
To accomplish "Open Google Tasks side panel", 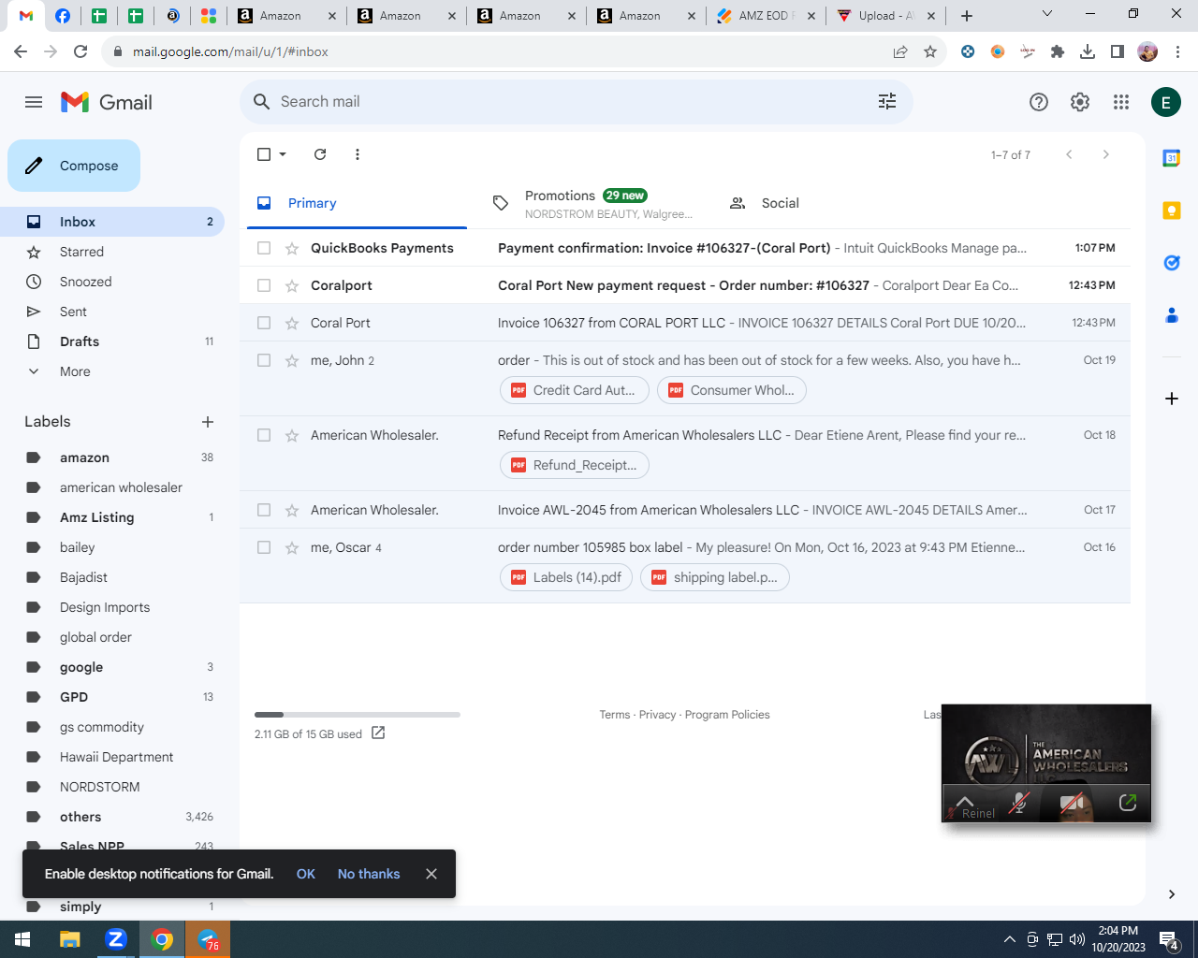I will click(x=1172, y=263).
